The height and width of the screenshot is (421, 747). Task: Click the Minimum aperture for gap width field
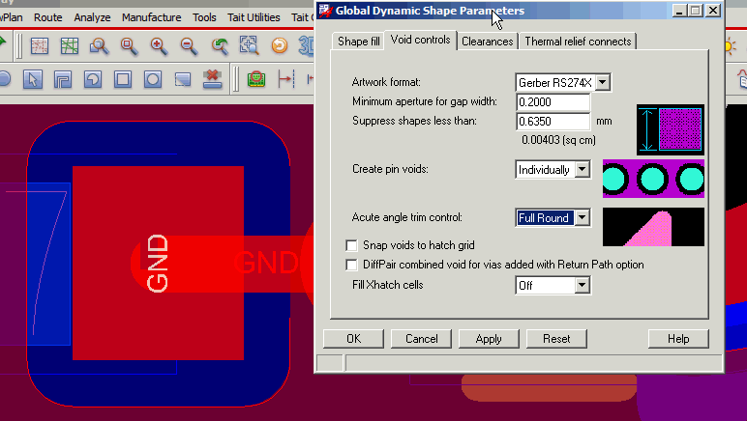[x=553, y=102]
